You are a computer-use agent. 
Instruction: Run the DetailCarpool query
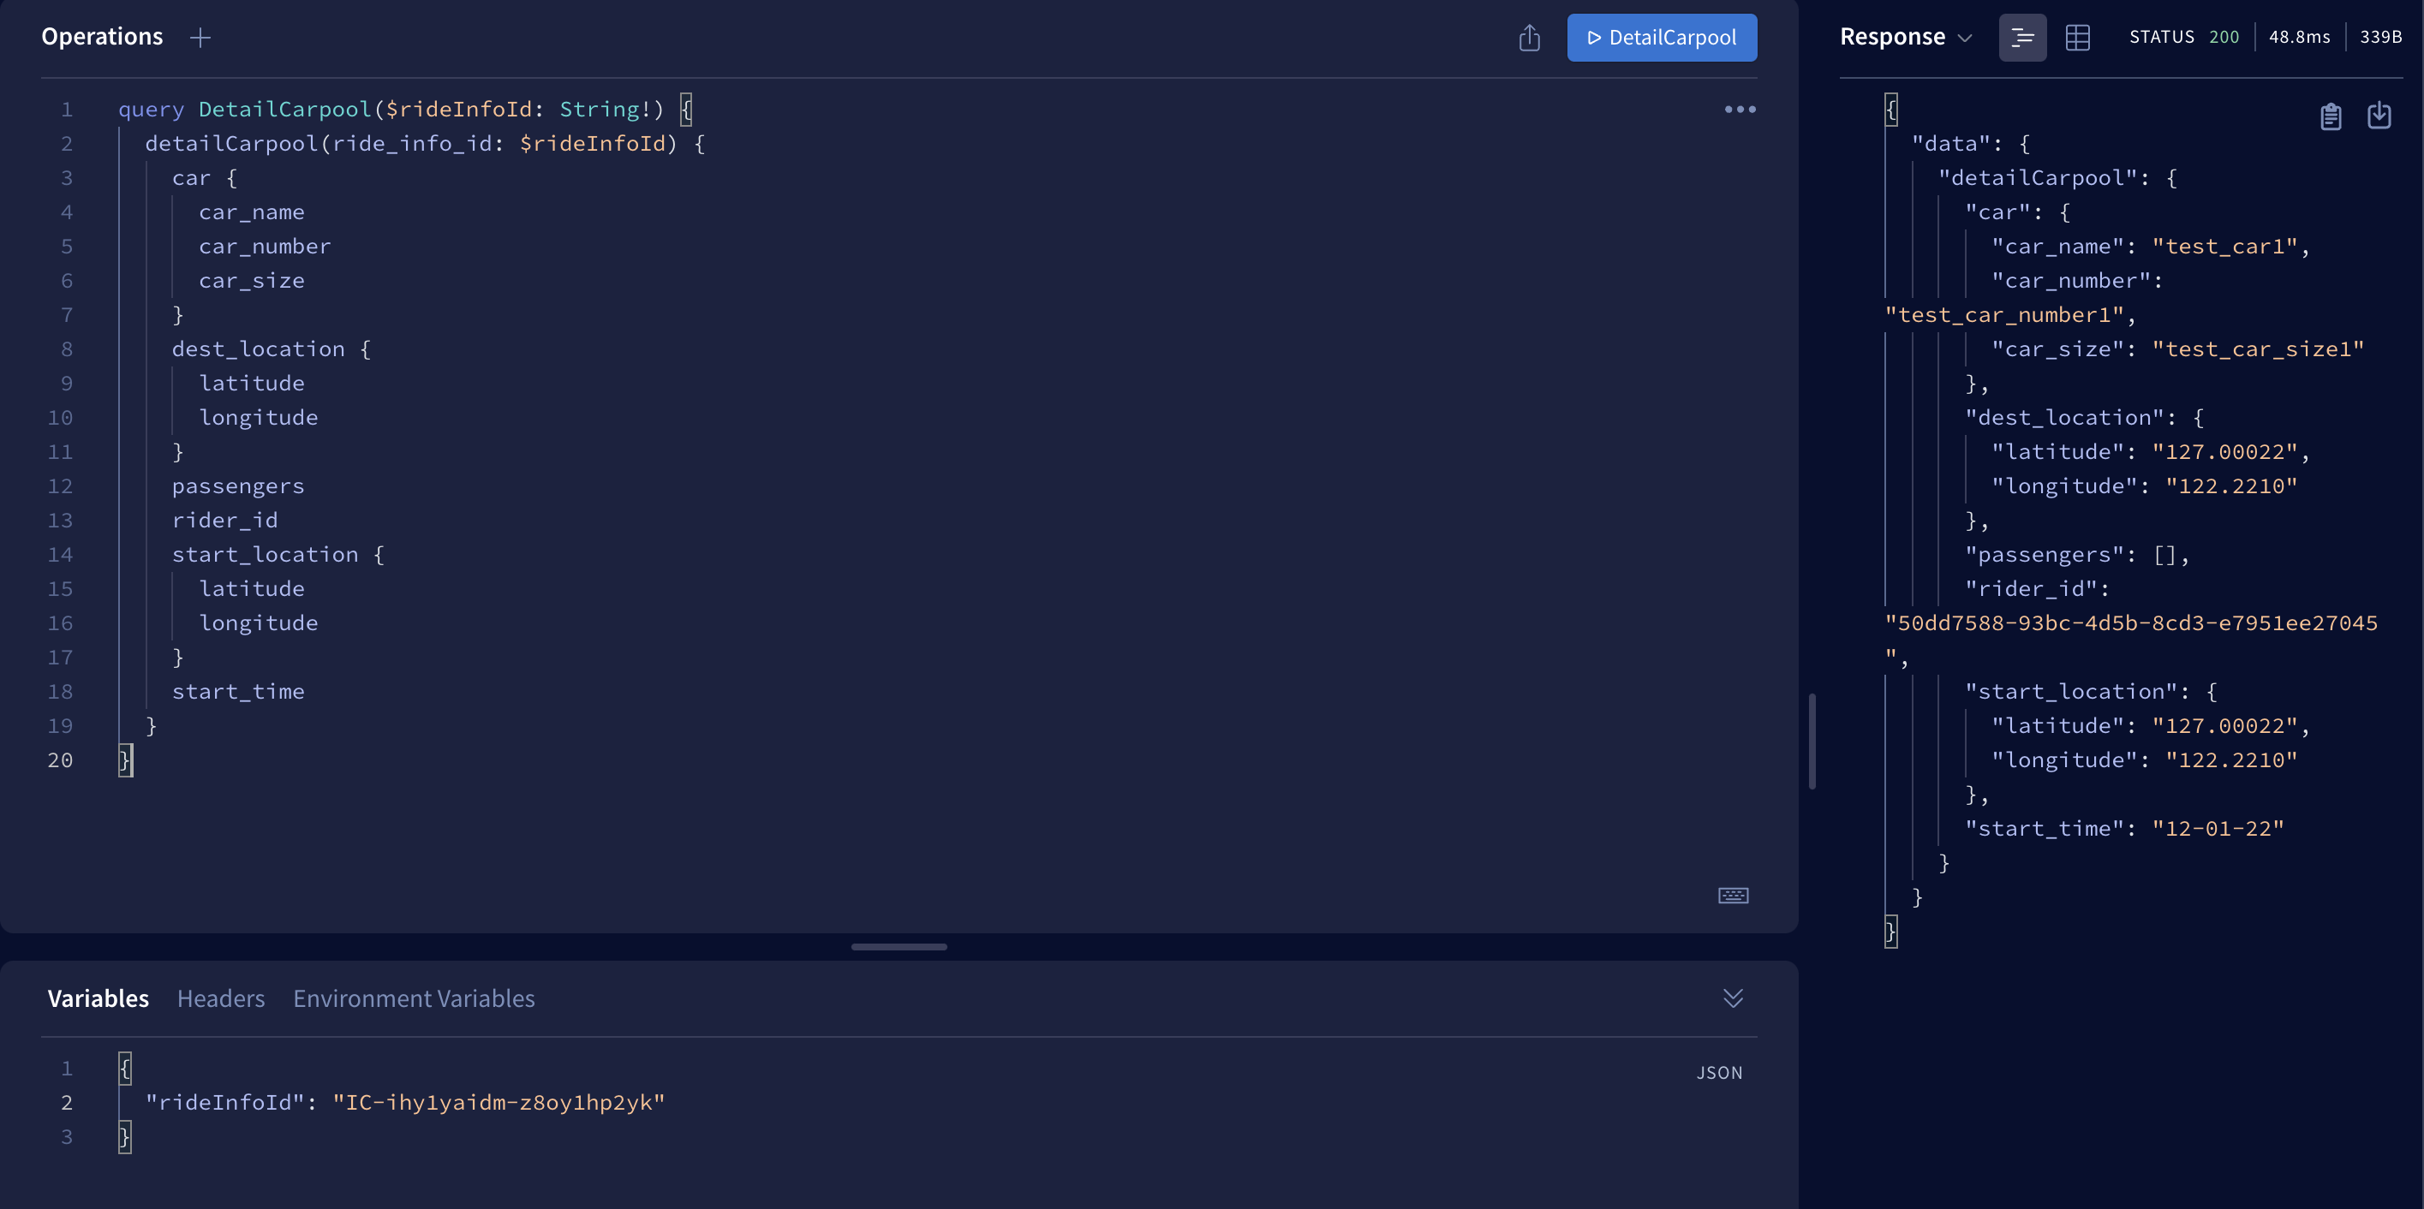pos(1662,38)
